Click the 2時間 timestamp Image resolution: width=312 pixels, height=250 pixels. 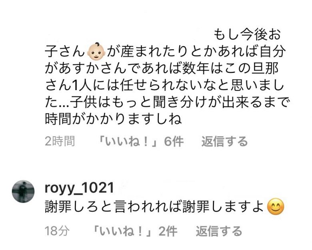(60, 141)
